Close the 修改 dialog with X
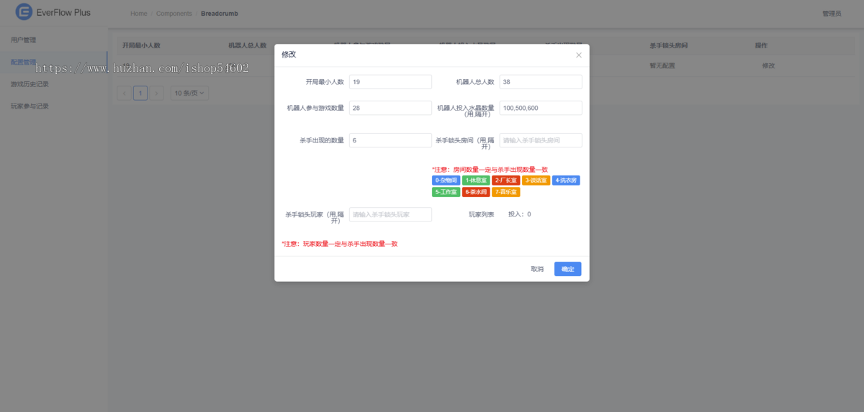Viewport: 864px width, 412px height. [578, 55]
